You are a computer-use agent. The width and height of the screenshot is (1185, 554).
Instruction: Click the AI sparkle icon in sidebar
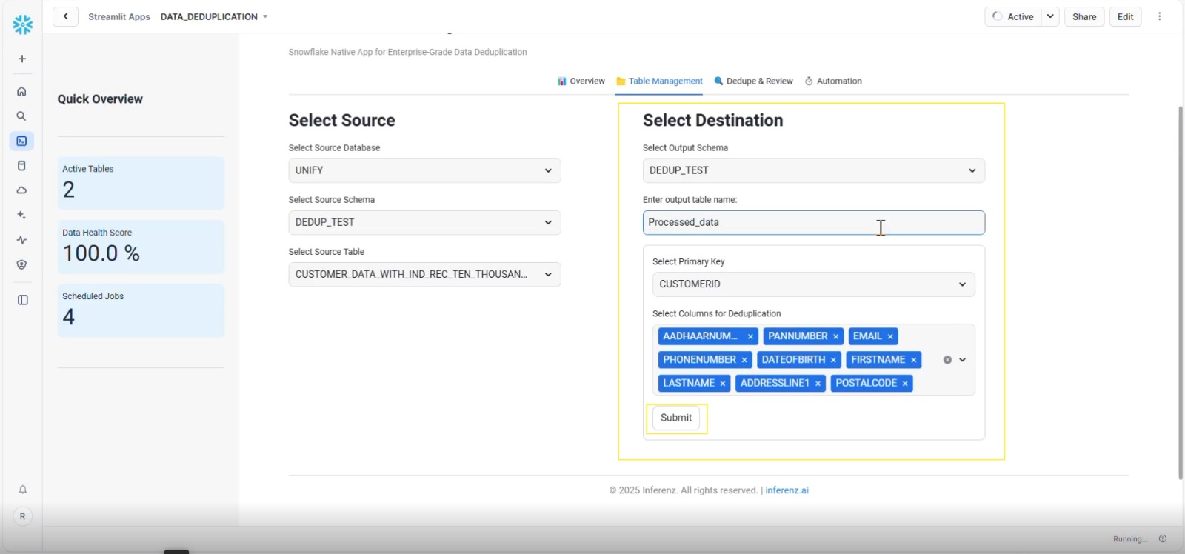tap(21, 215)
